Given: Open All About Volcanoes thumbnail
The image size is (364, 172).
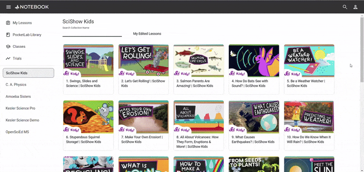Looking at the screenshot, I should coord(199,116).
